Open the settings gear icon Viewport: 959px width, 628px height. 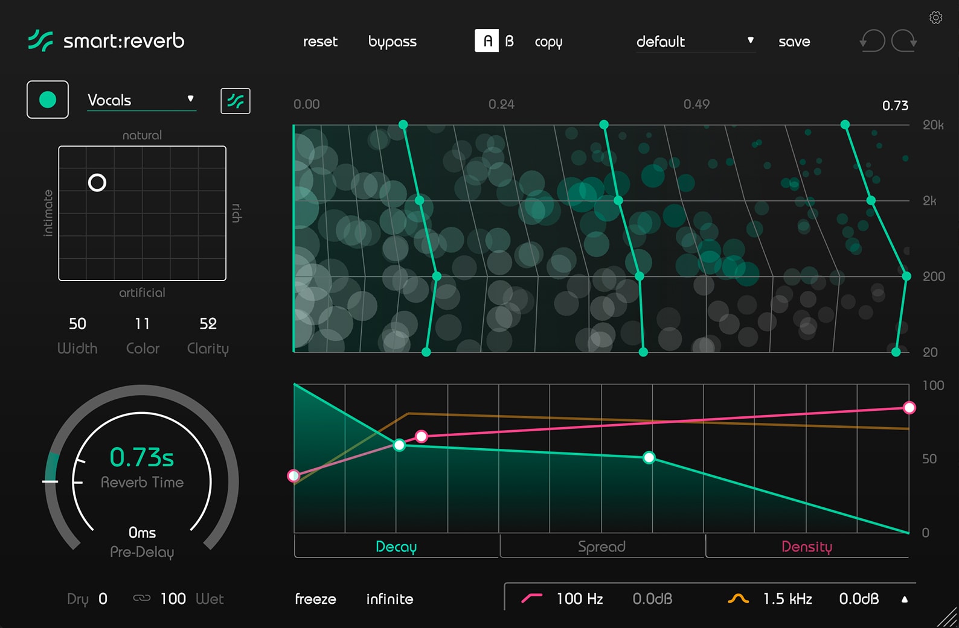(935, 17)
